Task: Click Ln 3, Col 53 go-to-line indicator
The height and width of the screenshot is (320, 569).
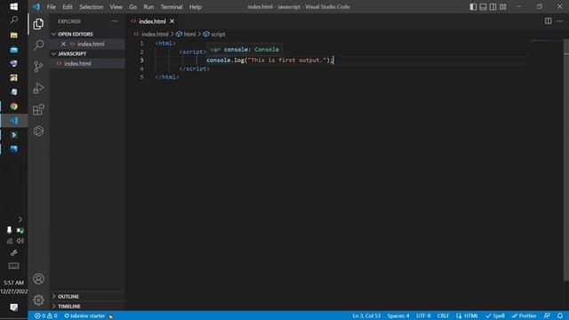Action: tap(366, 316)
